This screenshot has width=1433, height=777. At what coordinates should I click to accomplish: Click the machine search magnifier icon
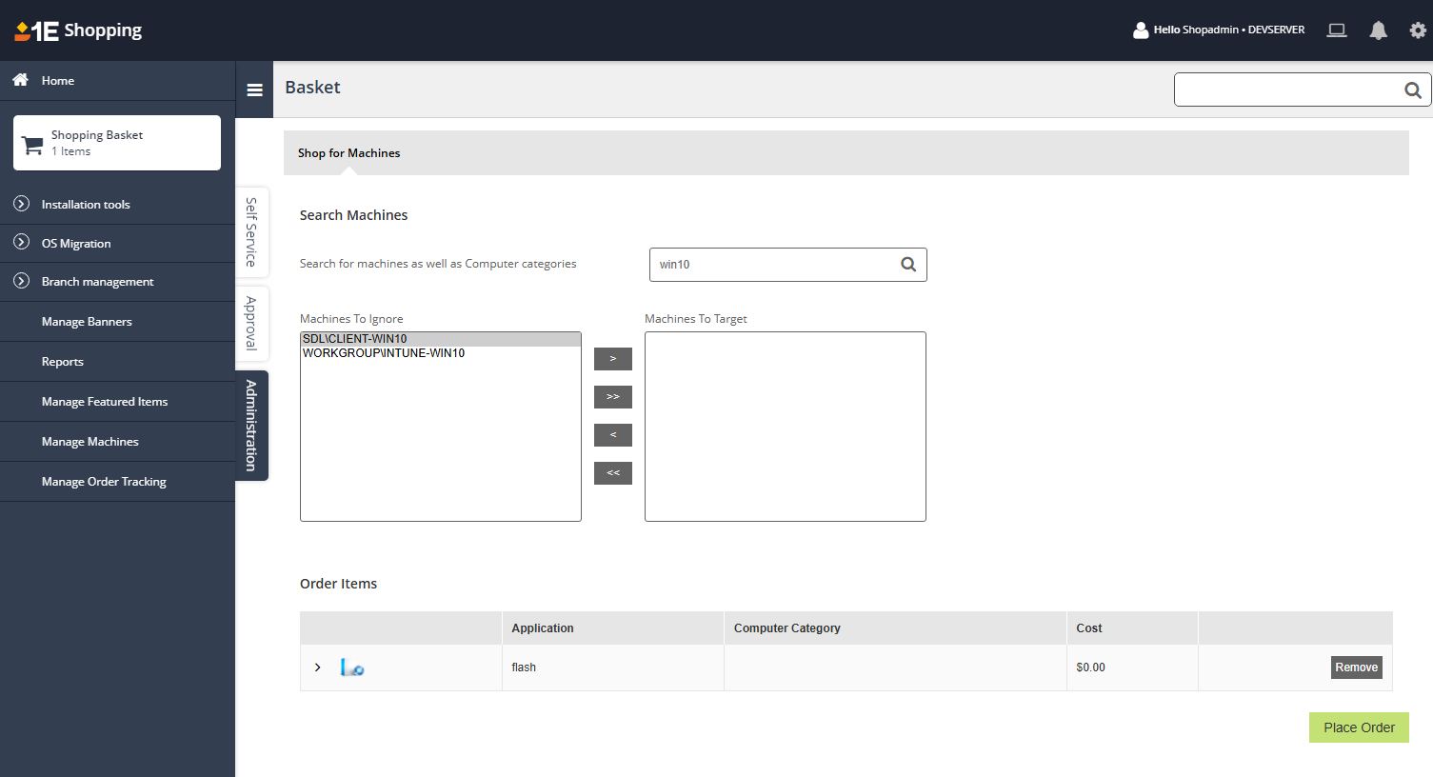tap(908, 265)
